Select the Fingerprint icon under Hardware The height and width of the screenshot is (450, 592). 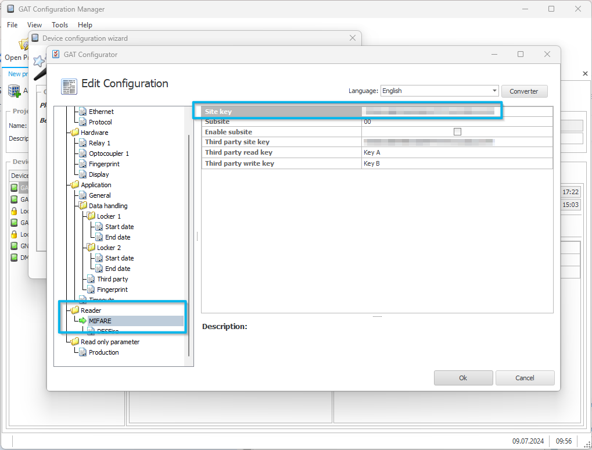pos(82,164)
